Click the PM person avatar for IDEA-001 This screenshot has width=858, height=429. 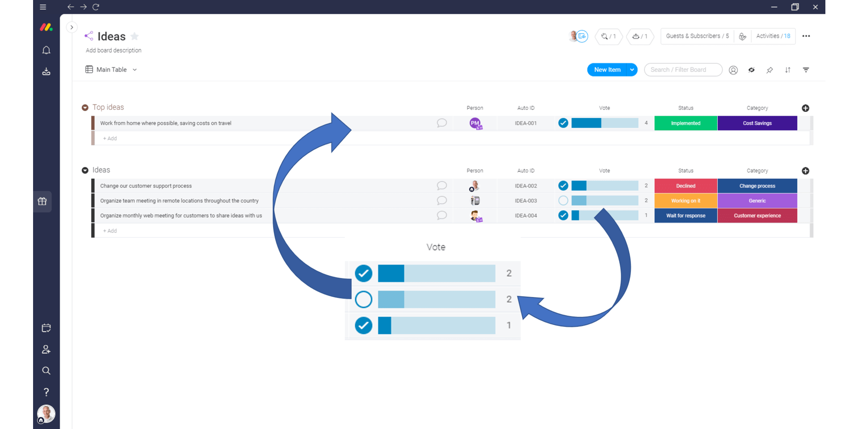tap(475, 123)
